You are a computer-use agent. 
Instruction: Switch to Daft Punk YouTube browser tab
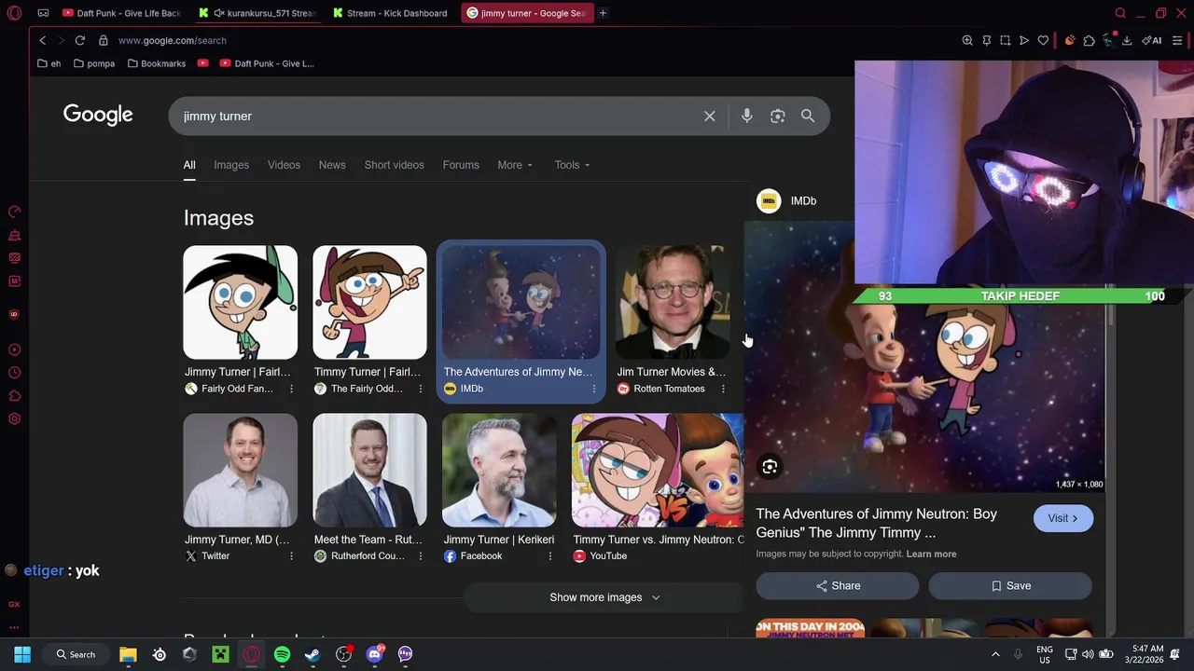click(121, 13)
